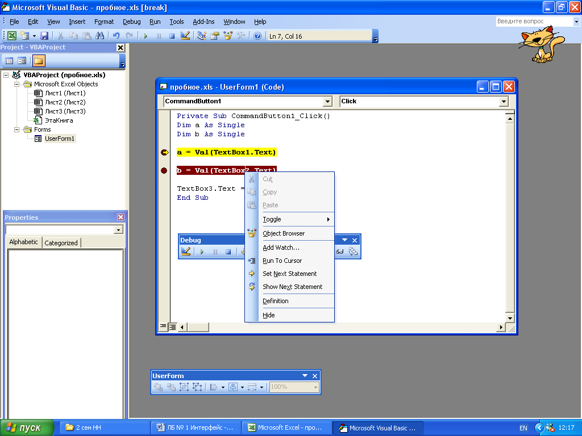The image size is (582, 436).
Task: Click the Align Lefts icon on the UserForm toolbar
Action: (x=214, y=387)
